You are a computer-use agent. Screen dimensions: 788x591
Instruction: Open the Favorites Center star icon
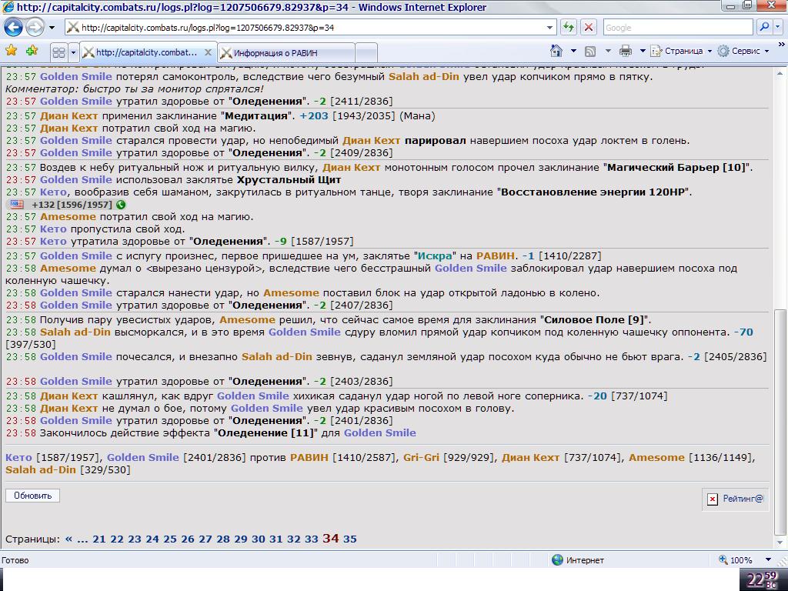coord(11,51)
